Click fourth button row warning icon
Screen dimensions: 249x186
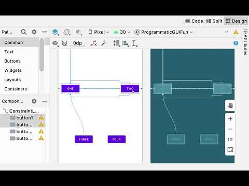click(41, 138)
